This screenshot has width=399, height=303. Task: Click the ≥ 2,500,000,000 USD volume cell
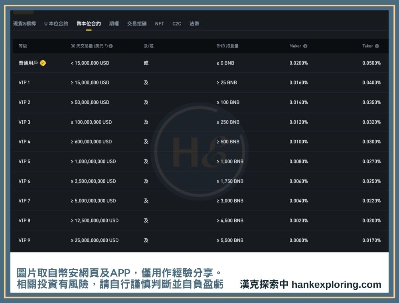pyautogui.click(x=93, y=181)
